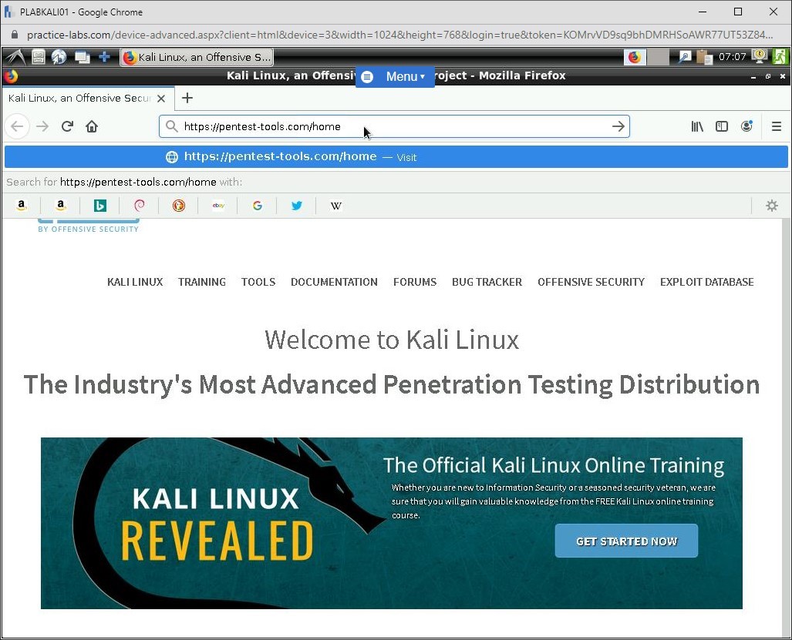Screen dimensions: 792x640
Task: Follow the Visit link for pentest-tools.com
Action: pos(406,157)
